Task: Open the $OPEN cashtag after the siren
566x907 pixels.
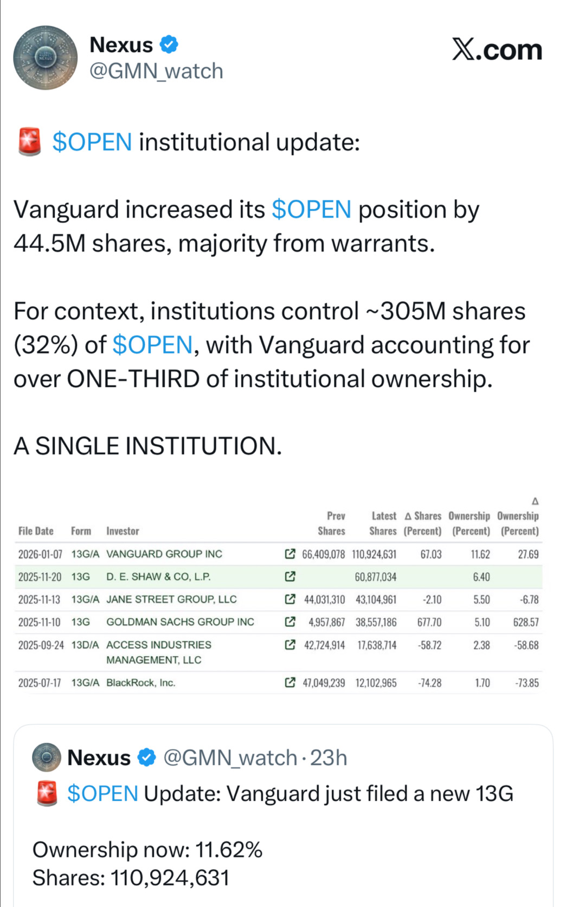Action: 92,142
